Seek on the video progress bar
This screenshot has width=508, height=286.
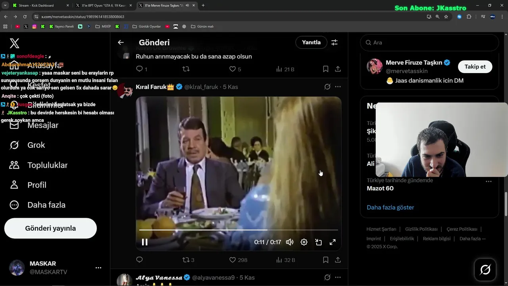239,230
